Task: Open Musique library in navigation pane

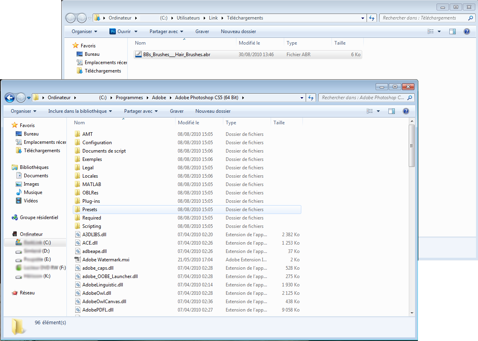Action: [33, 192]
